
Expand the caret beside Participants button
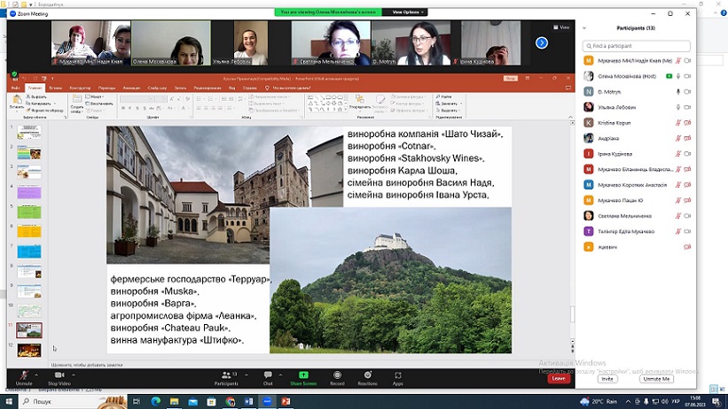(247, 374)
